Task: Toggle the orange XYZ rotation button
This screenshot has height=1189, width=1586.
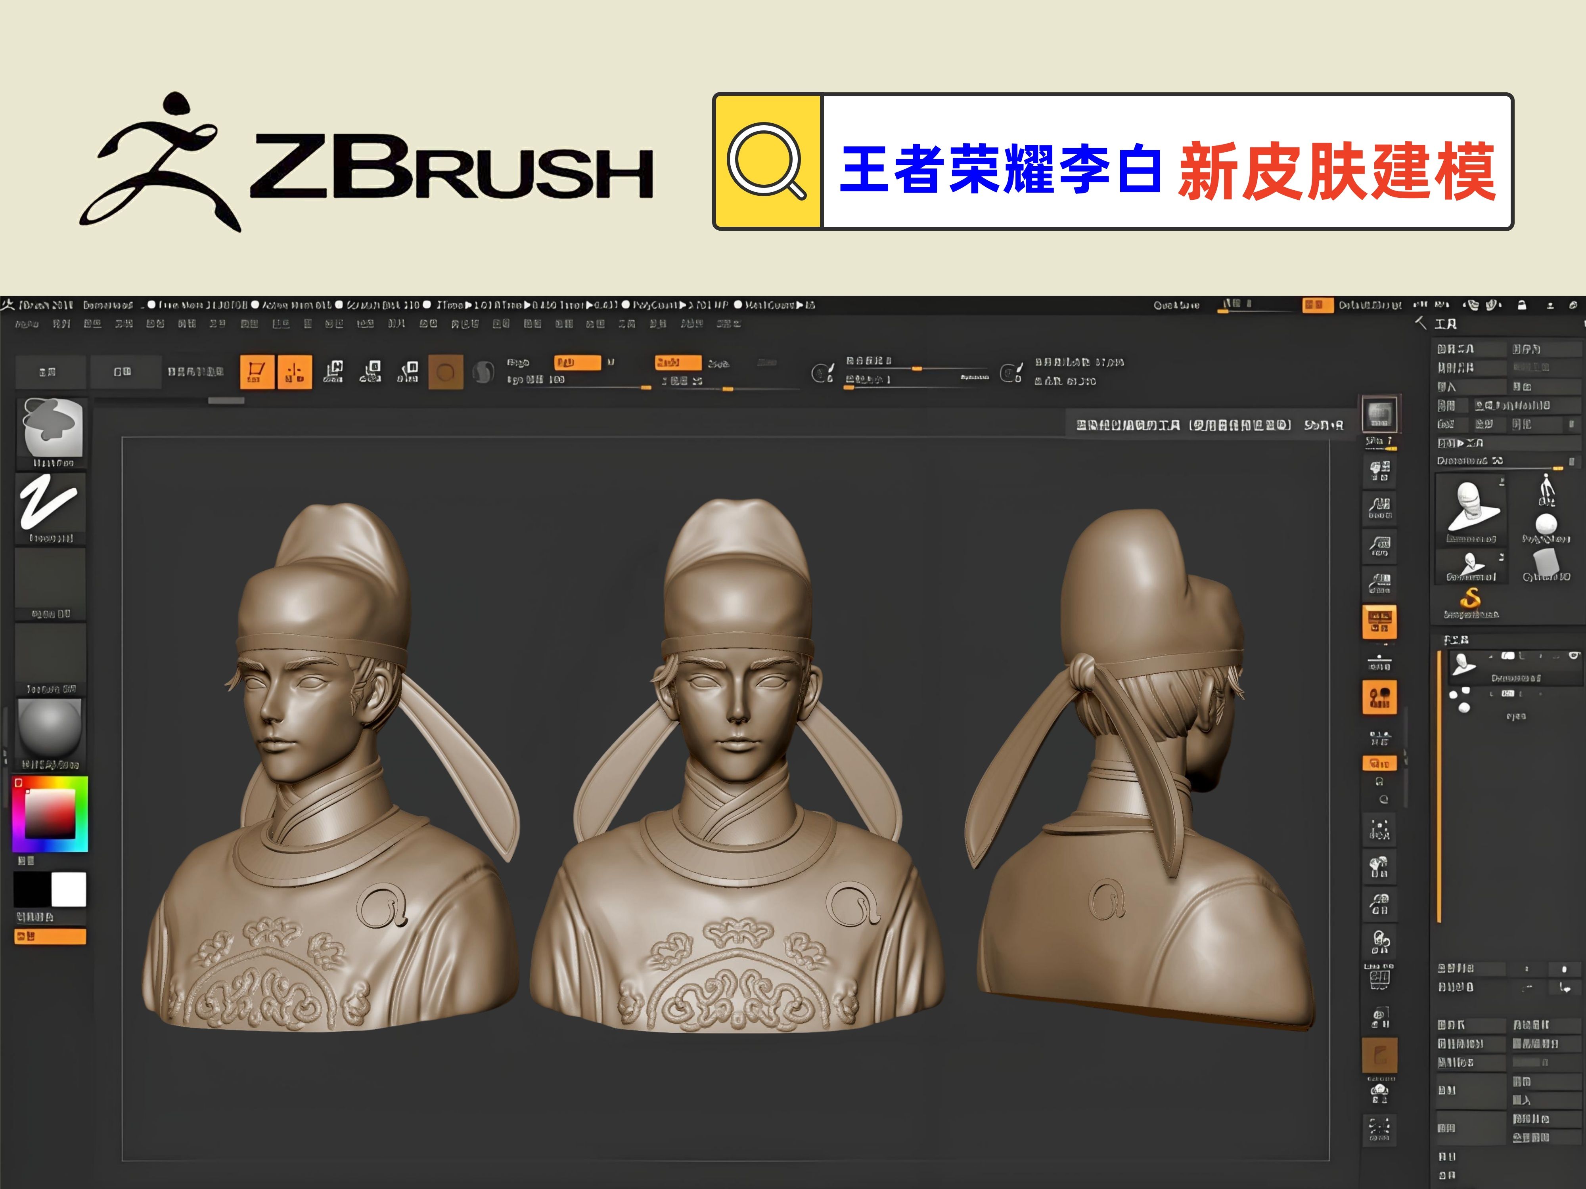Action: click(x=1379, y=763)
